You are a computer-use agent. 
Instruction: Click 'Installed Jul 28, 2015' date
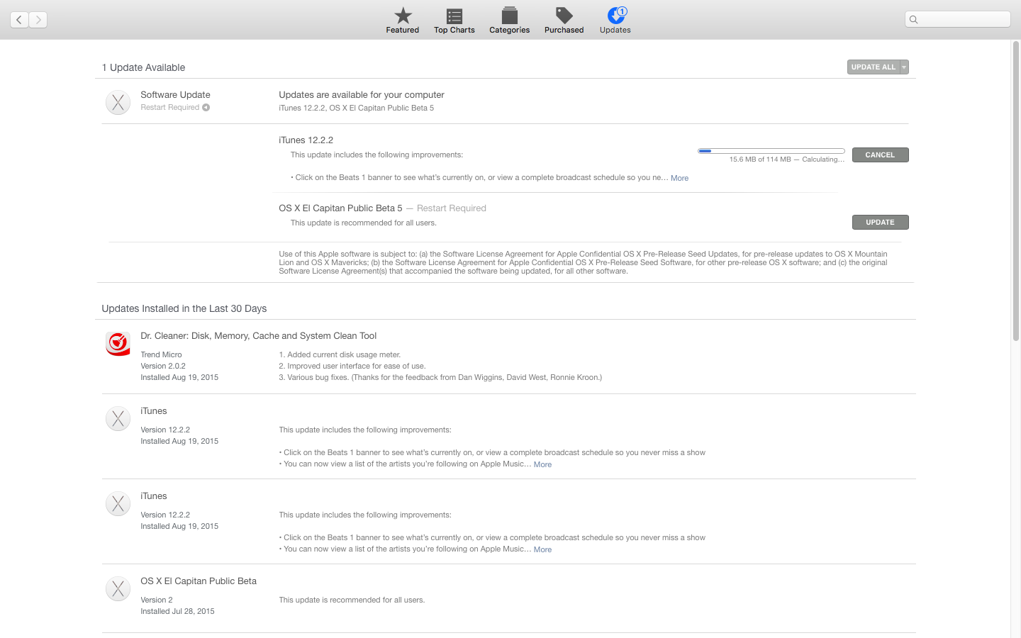point(177,612)
